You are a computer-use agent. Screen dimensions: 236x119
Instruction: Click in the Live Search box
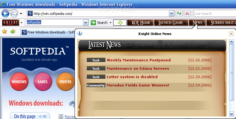point(215,14)
